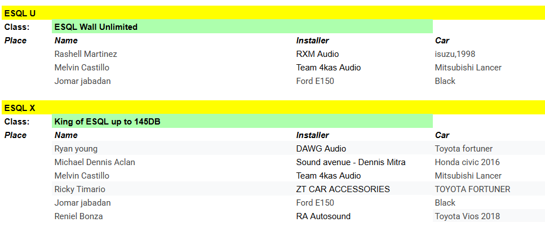This screenshot has height=231, width=545.
Task: Click Melvin Castillo under ESQL Wall Unlimited
Action: pyautogui.click(x=82, y=68)
